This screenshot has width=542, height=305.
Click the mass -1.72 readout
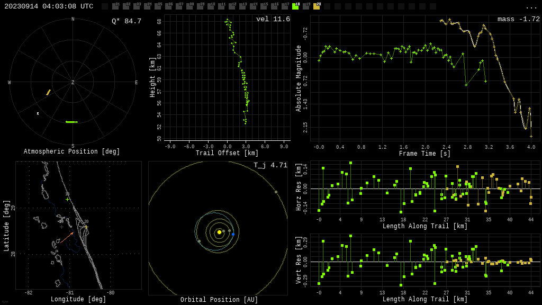click(x=519, y=19)
